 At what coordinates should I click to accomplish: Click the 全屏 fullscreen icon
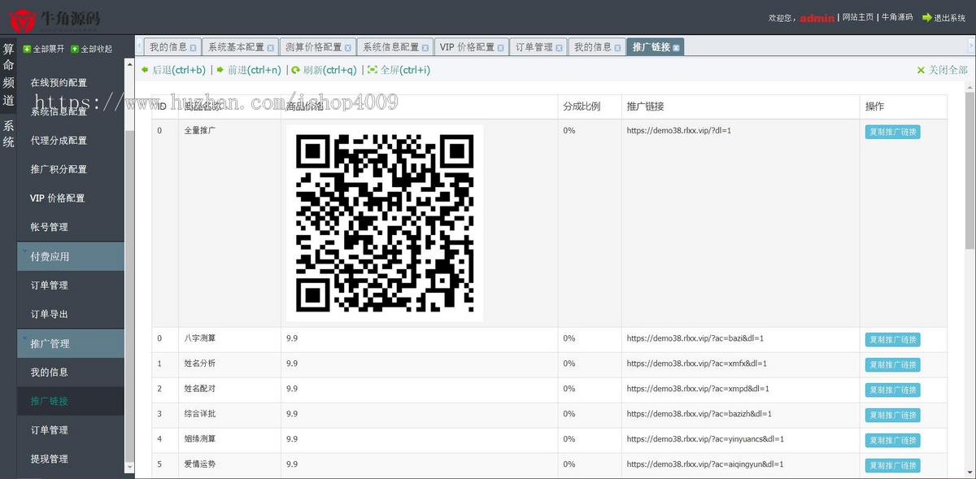(x=373, y=70)
